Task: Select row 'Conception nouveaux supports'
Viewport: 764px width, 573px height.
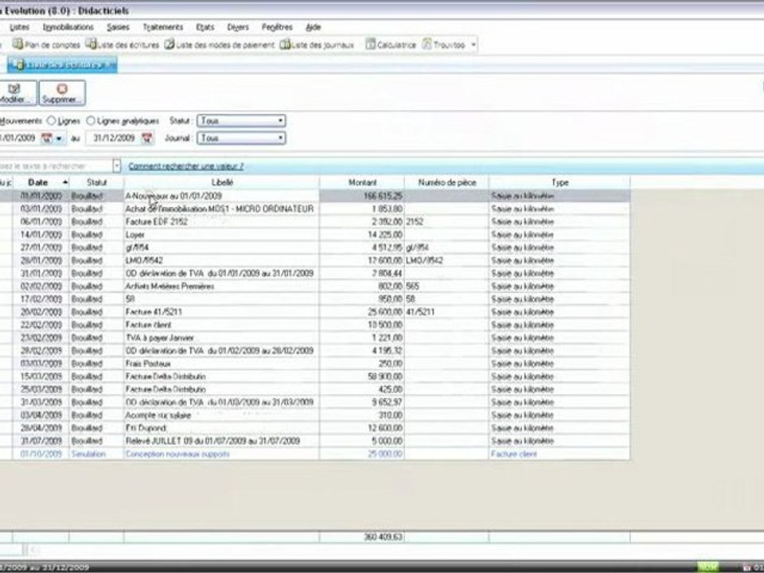Action: tap(315, 454)
